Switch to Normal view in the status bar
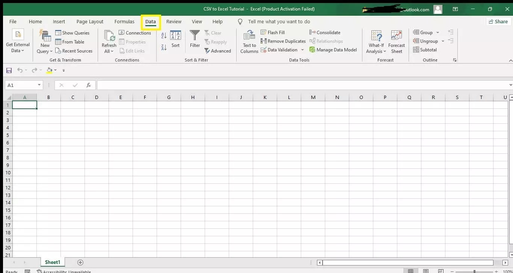 click(x=411, y=271)
